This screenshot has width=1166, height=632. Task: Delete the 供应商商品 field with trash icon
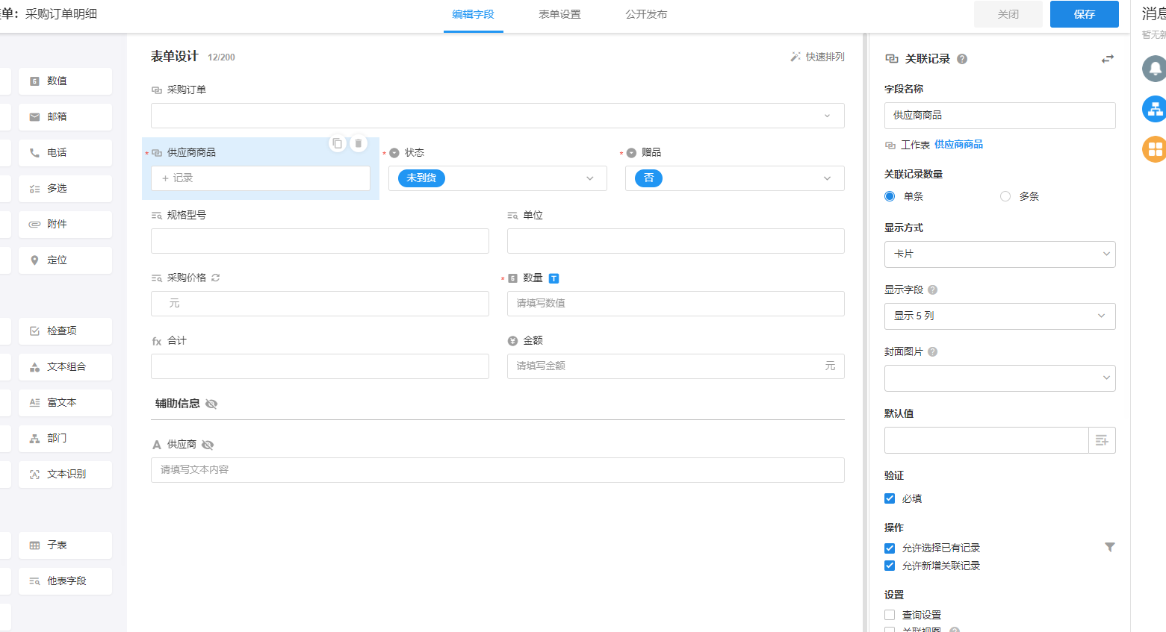pyautogui.click(x=359, y=143)
